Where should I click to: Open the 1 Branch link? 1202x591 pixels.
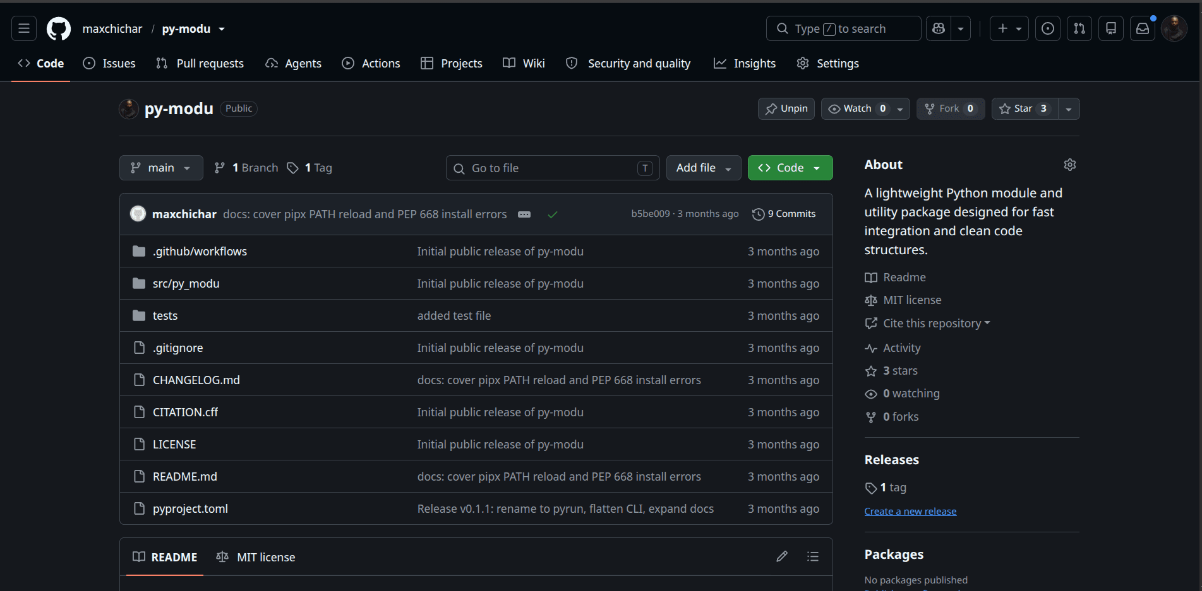(x=246, y=168)
